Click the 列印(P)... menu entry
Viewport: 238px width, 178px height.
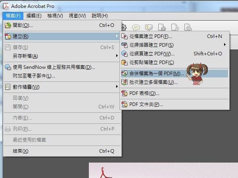[x=62, y=129]
